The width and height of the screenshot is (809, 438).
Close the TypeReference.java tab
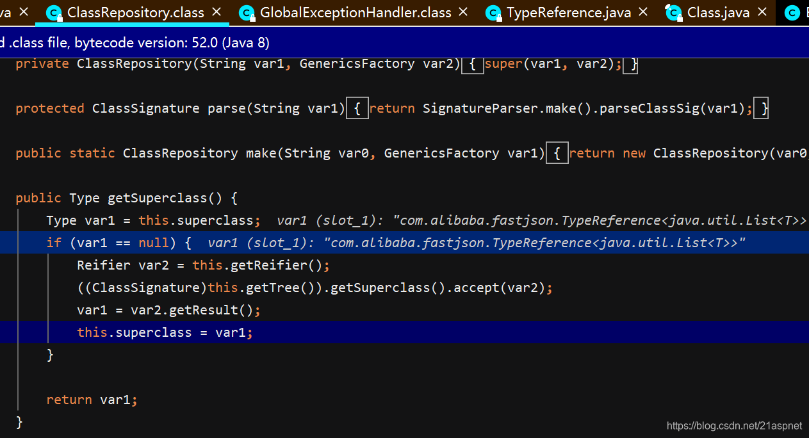643,12
